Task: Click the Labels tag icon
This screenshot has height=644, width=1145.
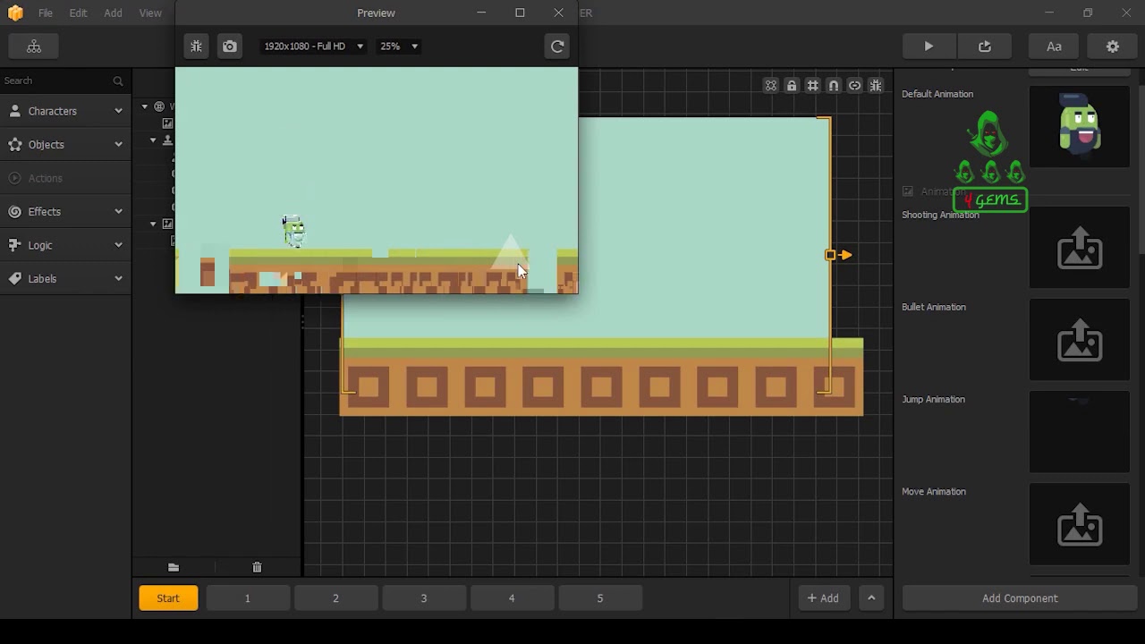Action: click(14, 279)
